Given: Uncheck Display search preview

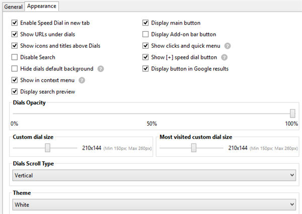Looking at the screenshot, I should pyautogui.click(x=15, y=91).
